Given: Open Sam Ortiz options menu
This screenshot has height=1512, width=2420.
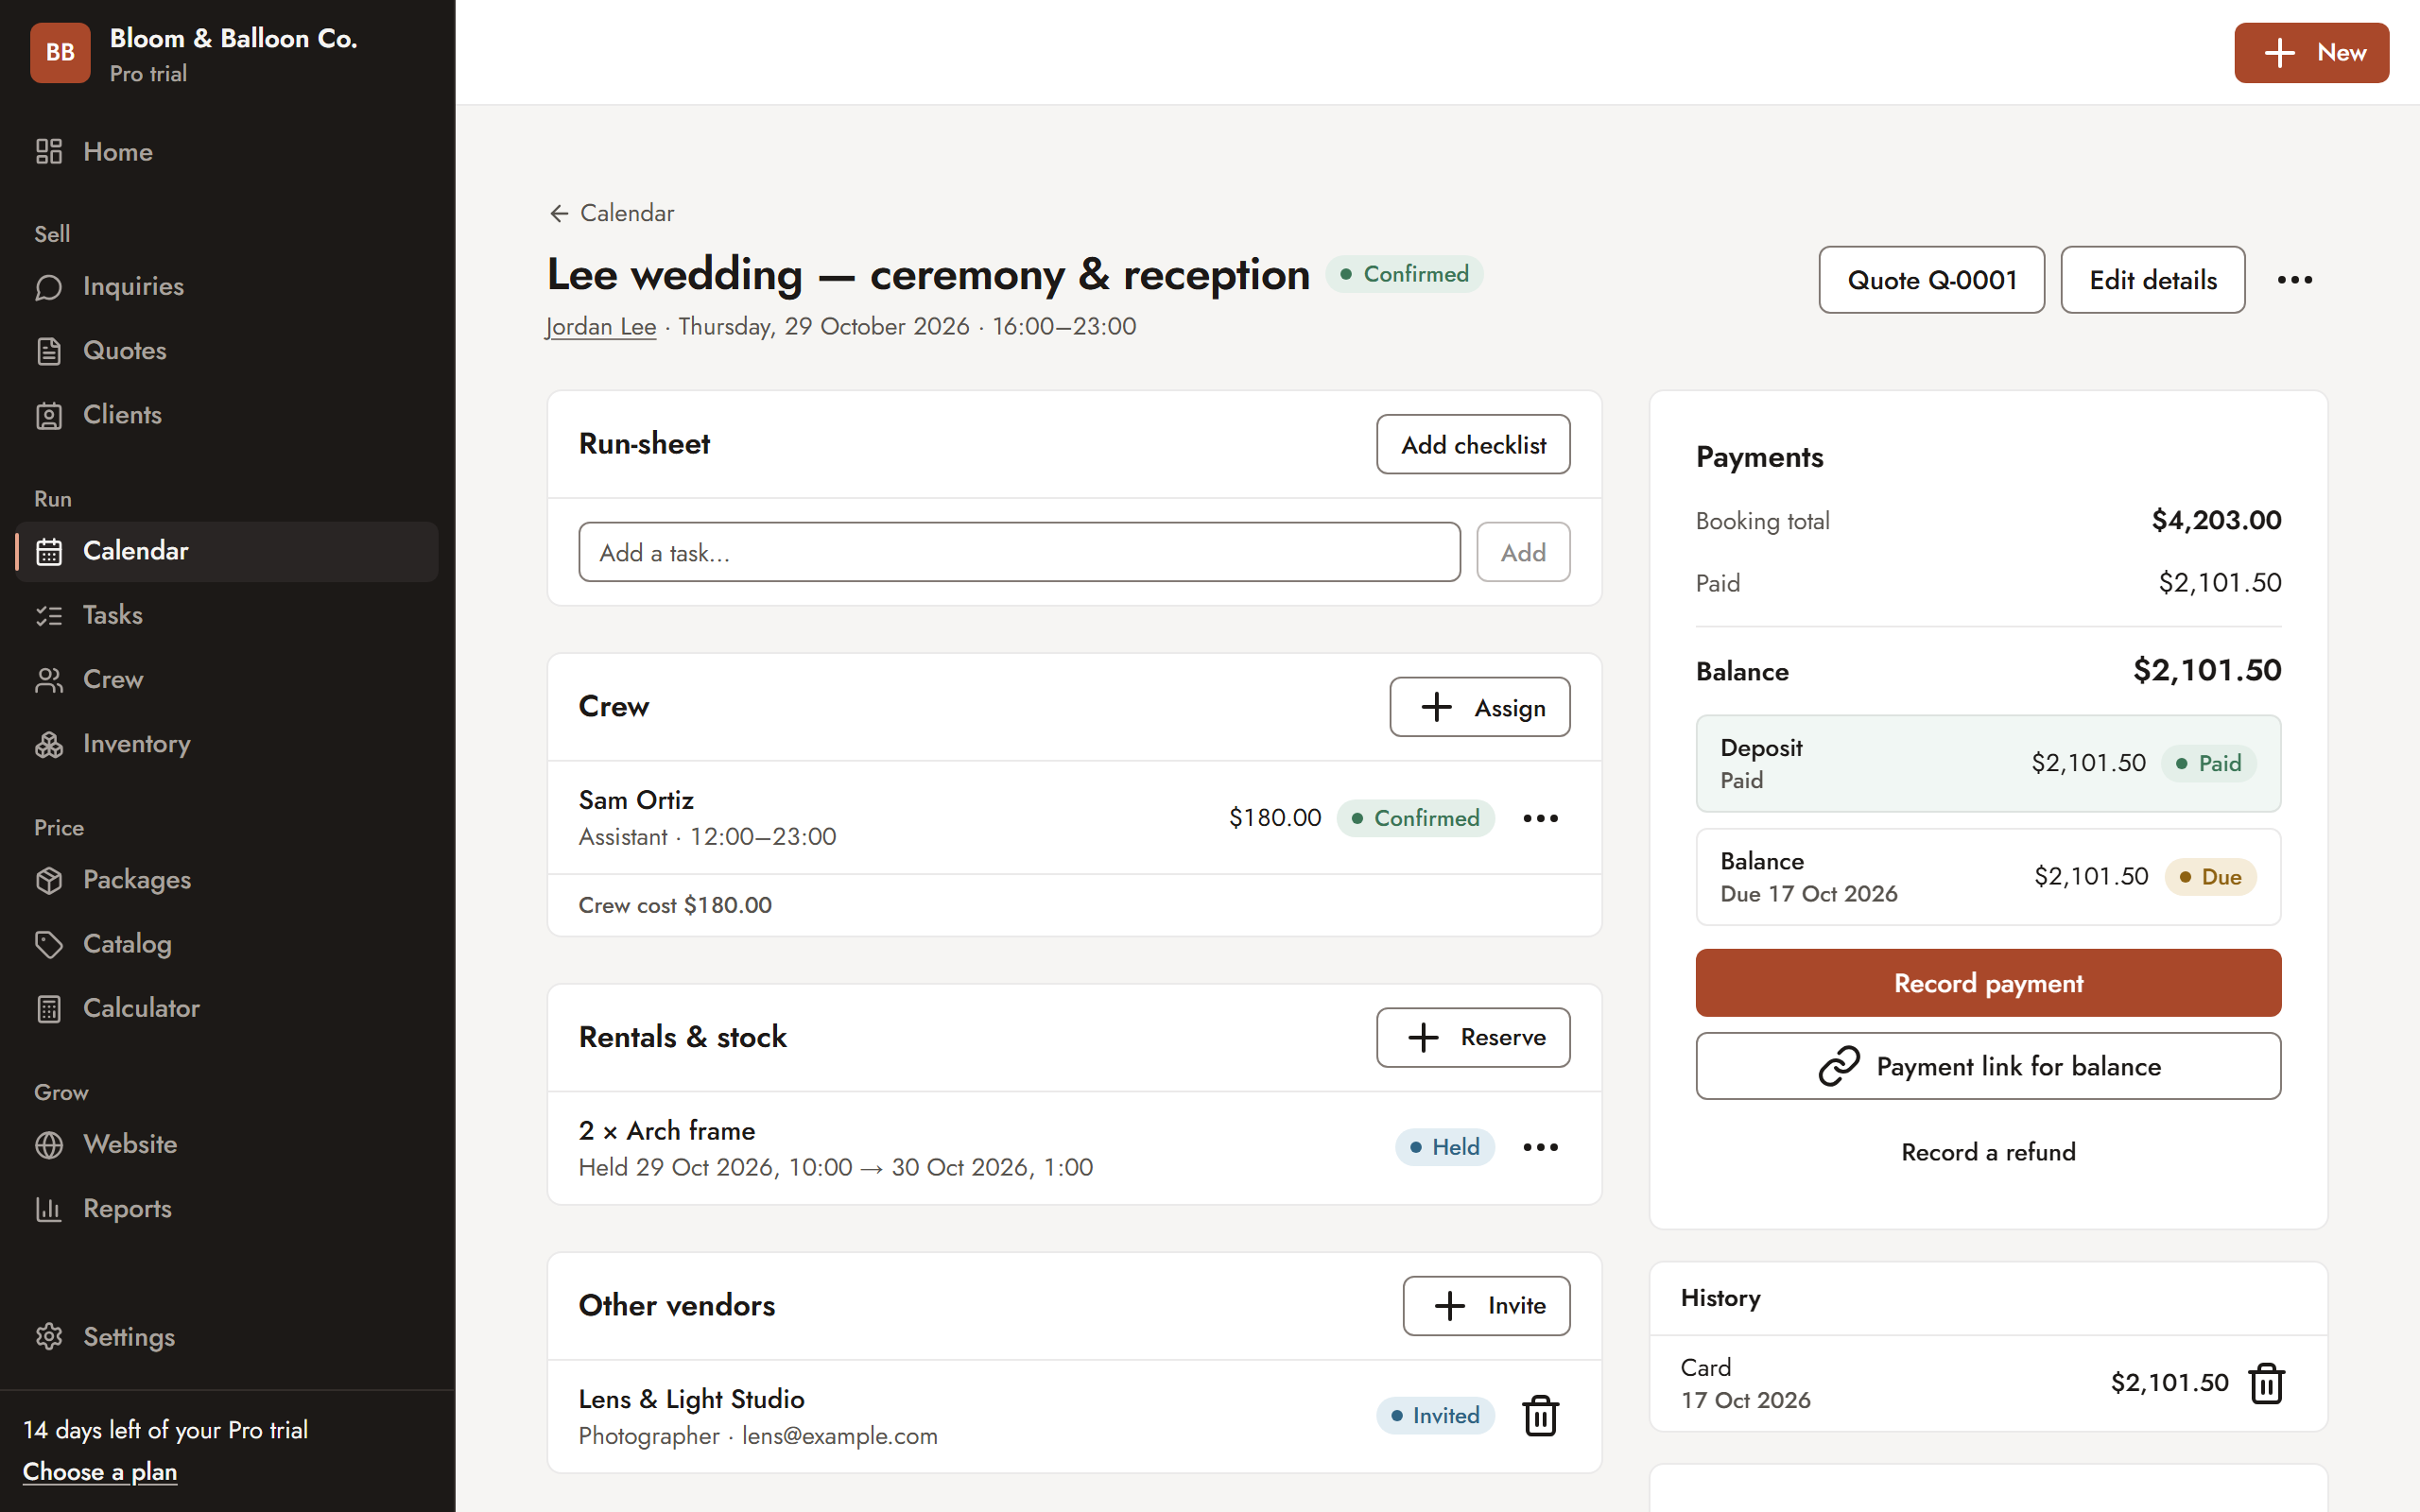Looking at the screenshot, I should [x=1540, y=818].
